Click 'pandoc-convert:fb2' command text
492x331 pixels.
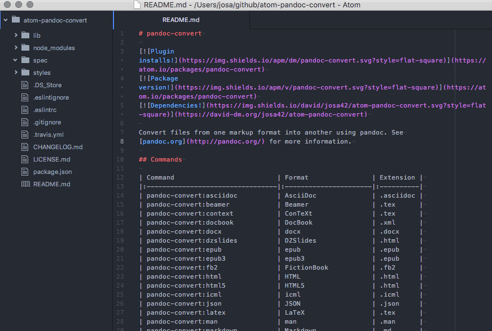coord(182,268)
